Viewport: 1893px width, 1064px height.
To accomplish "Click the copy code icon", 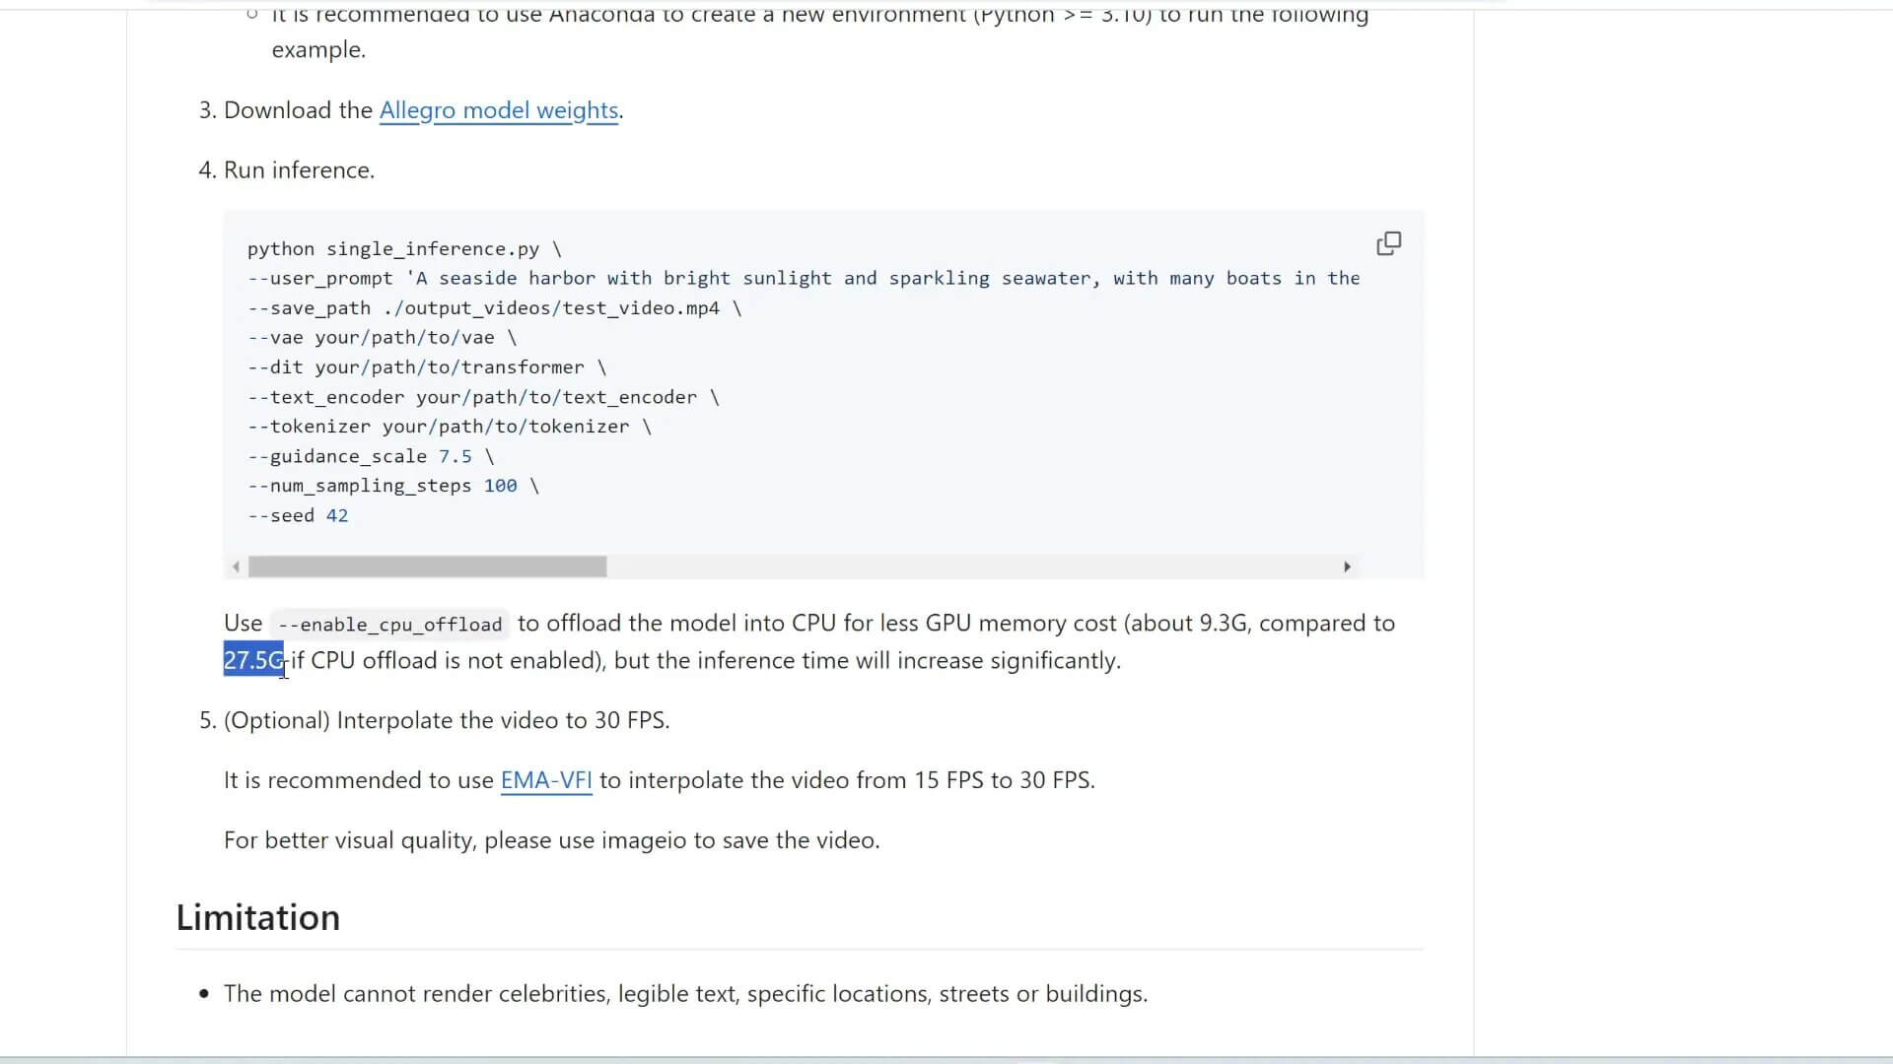I will tap(1388, 243).
